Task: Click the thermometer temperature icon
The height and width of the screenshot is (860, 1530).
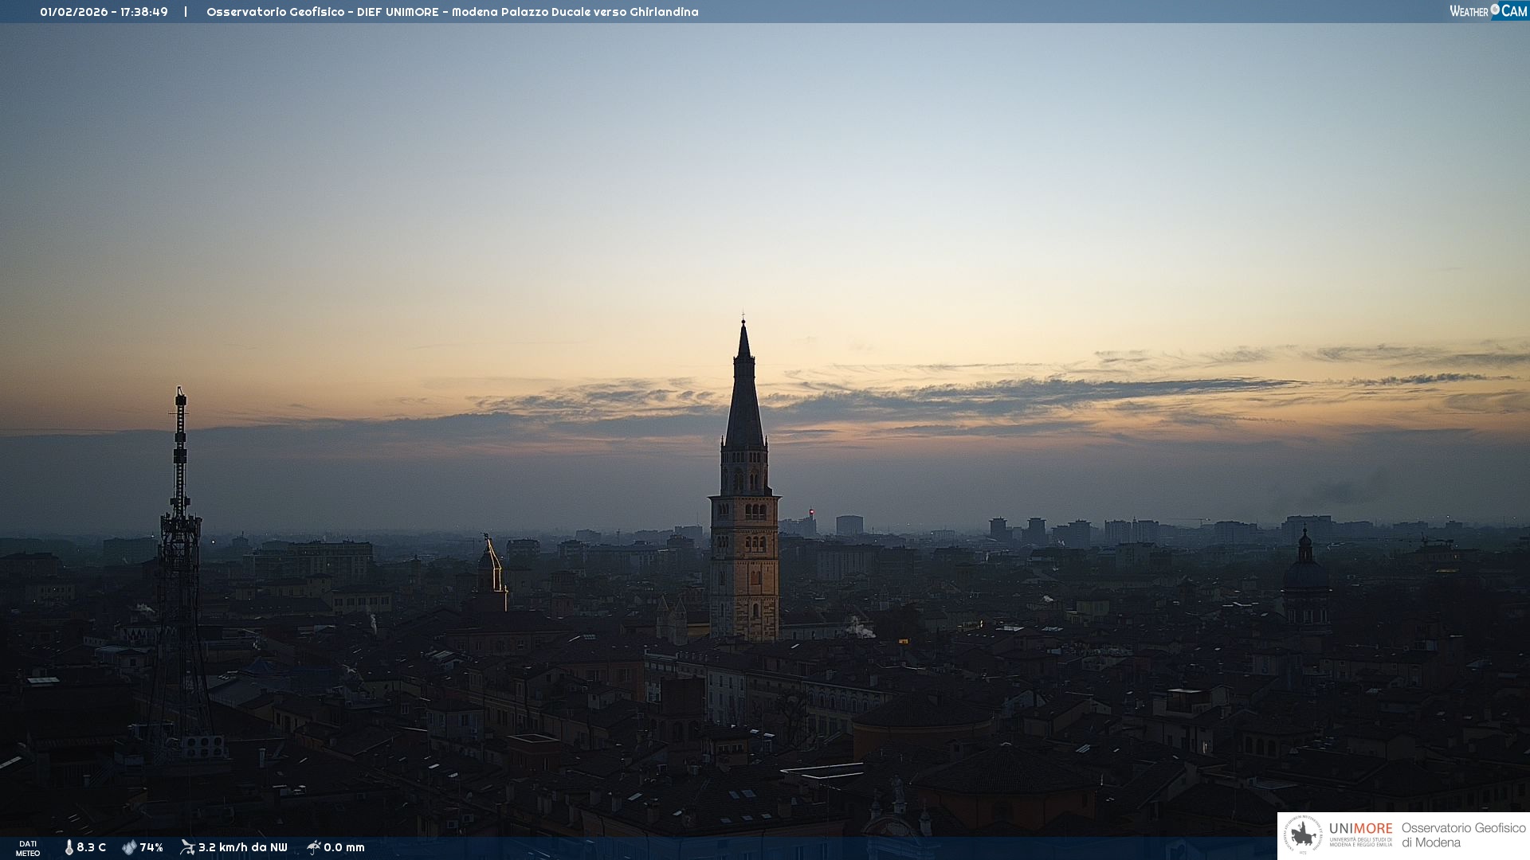Action: point(69,847)
